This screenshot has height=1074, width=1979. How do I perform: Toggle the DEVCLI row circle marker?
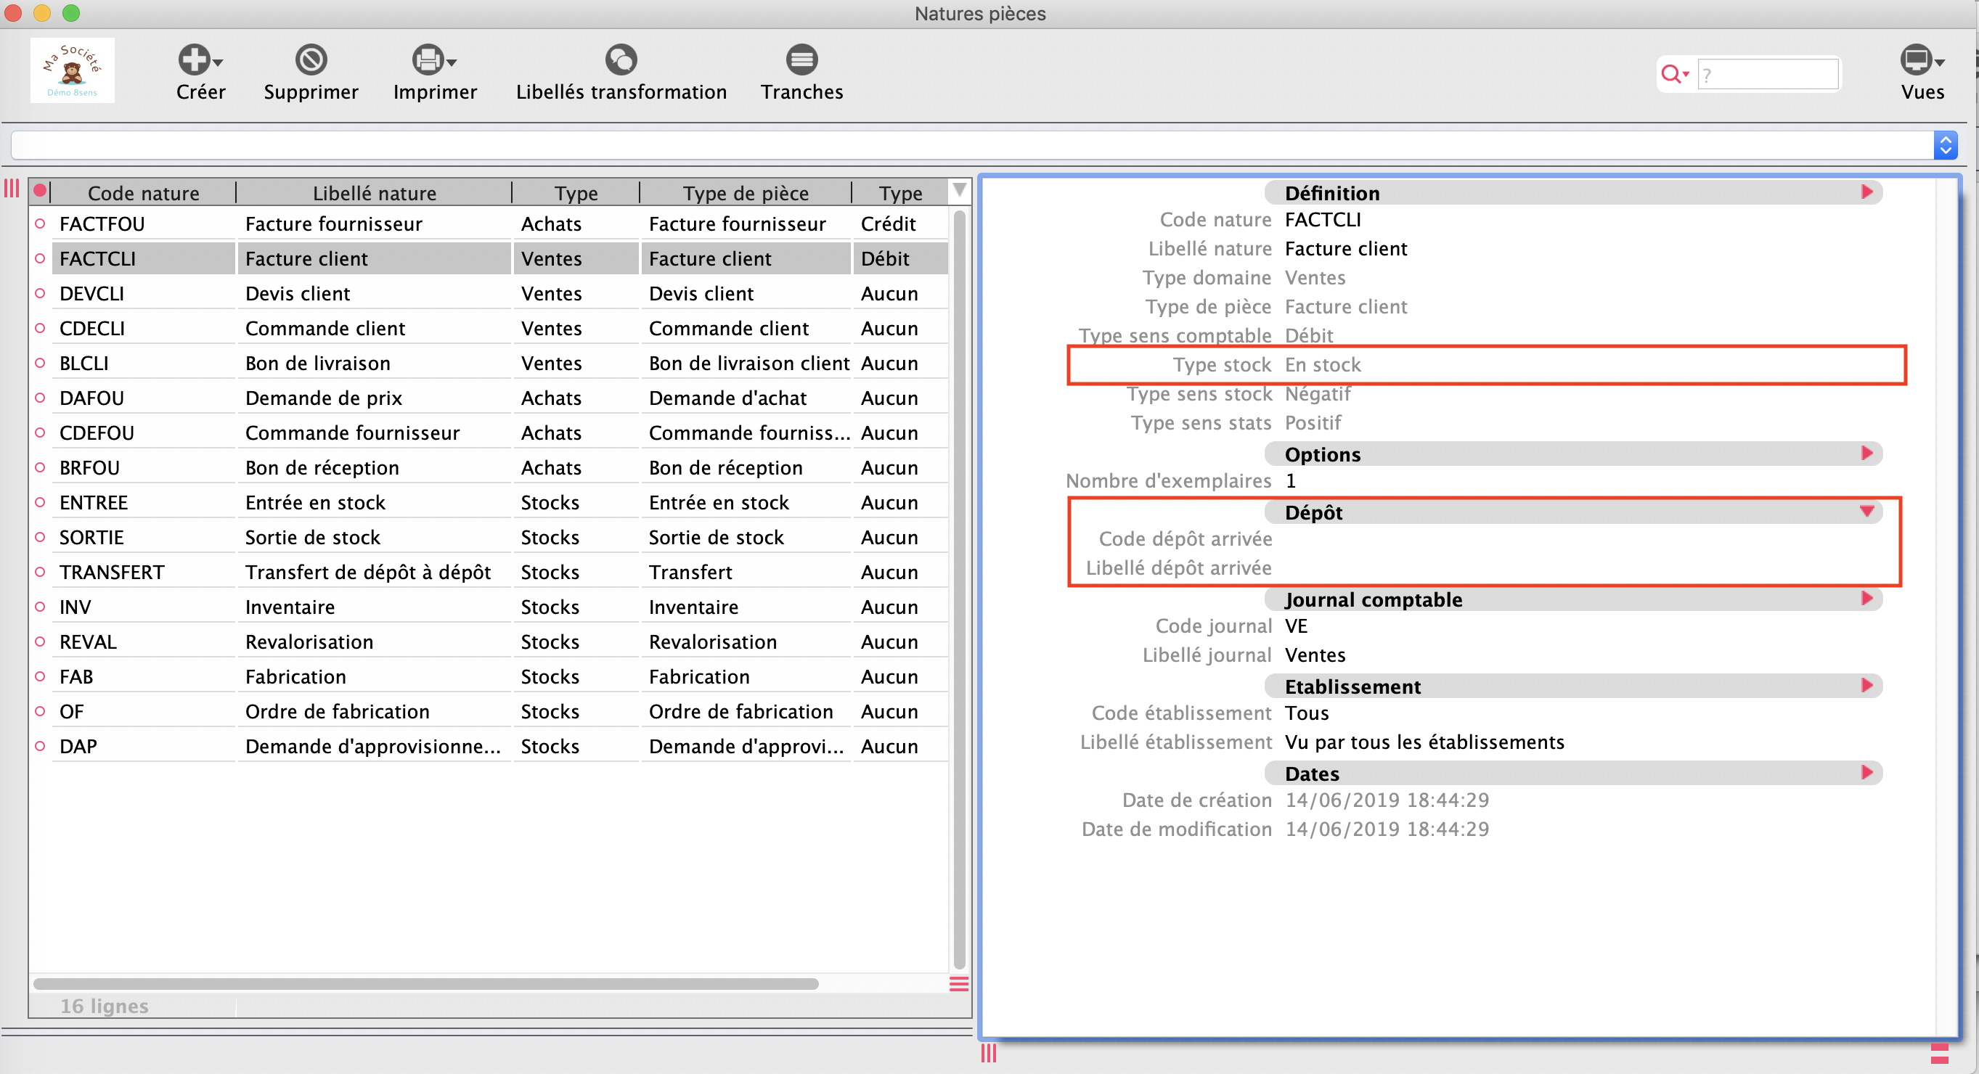tap(40, 293)
